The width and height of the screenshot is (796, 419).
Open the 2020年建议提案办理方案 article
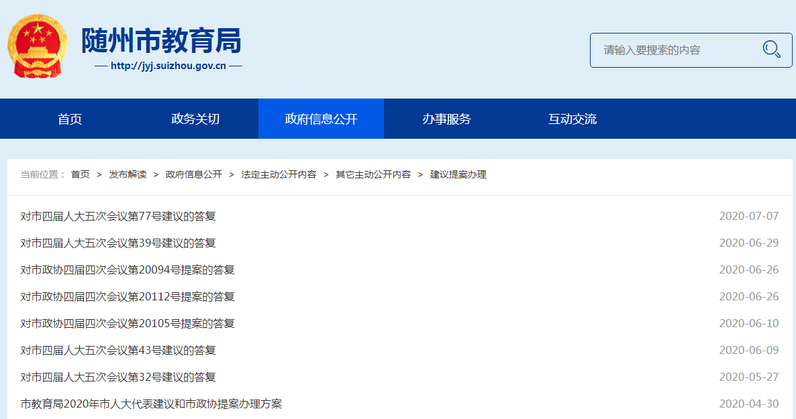(x=151, y=404)
